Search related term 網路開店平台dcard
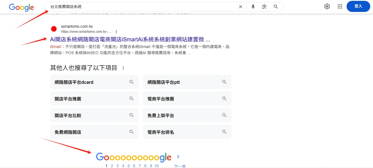This screenshot has height=168, width=373. pos(94,82)
